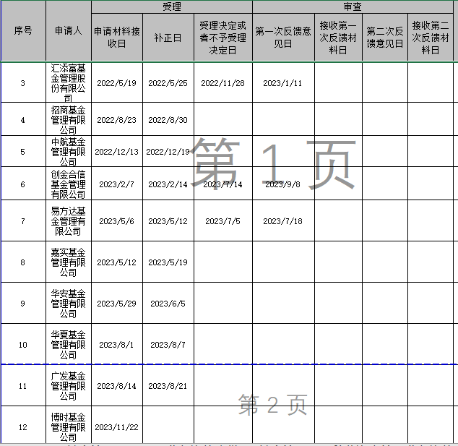
Task: Click applicant cell 华夏基金管理有限公司
Action: [x=69, y=344]
